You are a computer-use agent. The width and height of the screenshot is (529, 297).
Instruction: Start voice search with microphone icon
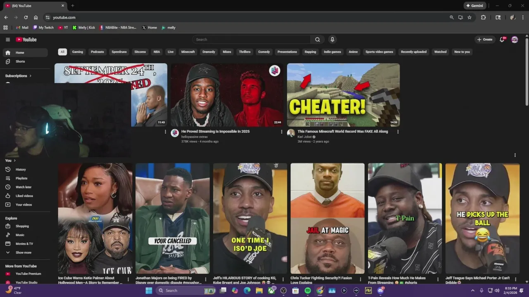[332, 40]
